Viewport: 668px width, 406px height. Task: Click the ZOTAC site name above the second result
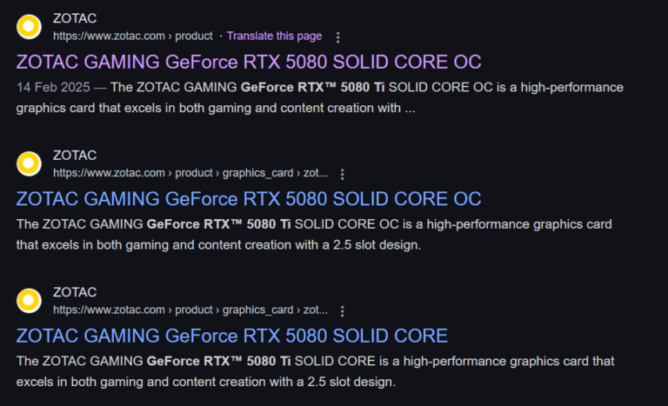point(75,155)
